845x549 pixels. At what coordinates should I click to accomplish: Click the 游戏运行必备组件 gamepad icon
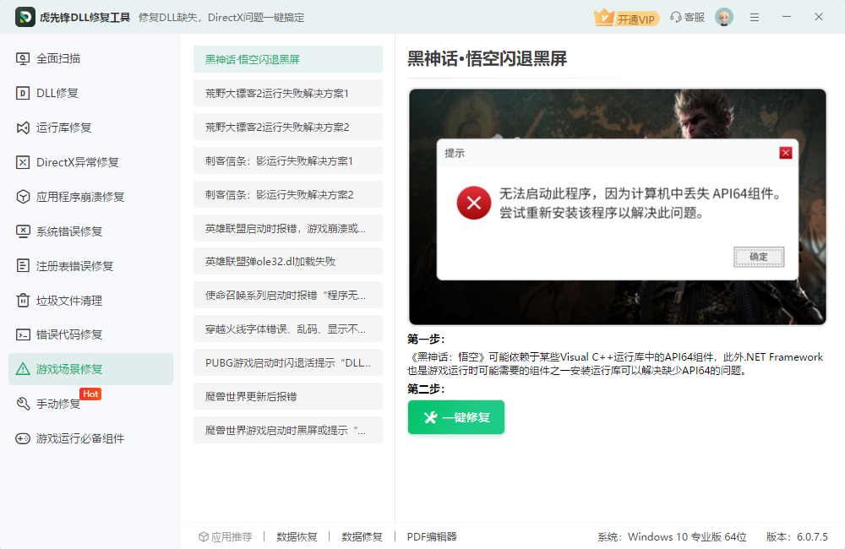point(23,438)
